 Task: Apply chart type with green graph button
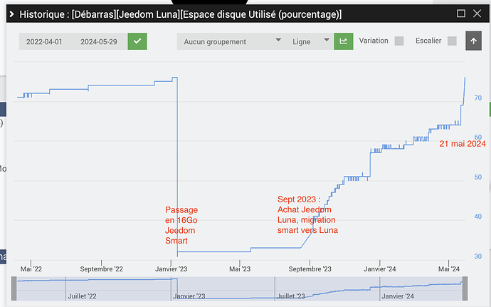pyautogui.click(x=344, y=41)
